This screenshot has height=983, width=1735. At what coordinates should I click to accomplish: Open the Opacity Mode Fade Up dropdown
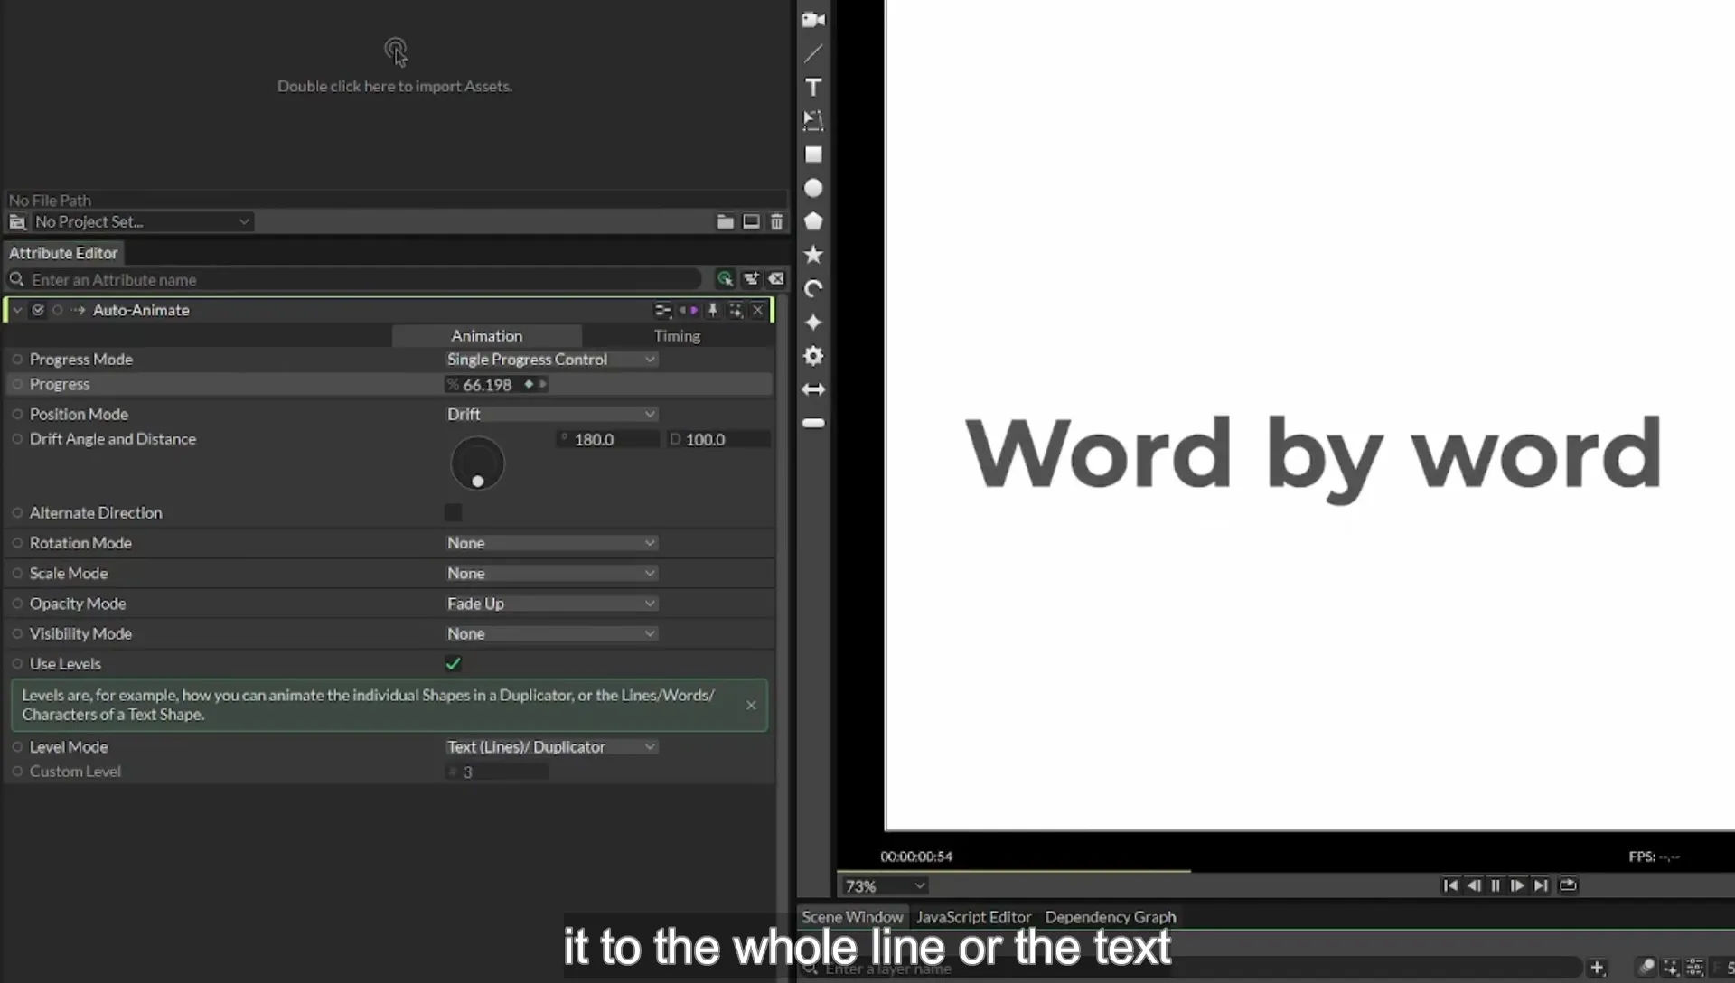(x=551, y=604)
